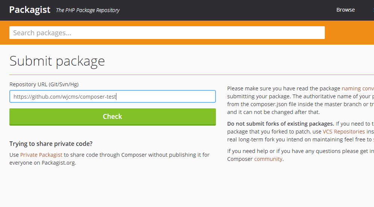Visit the Composer community link
Image resolution: width=374 pixels, height=207 pixels.
268,159
